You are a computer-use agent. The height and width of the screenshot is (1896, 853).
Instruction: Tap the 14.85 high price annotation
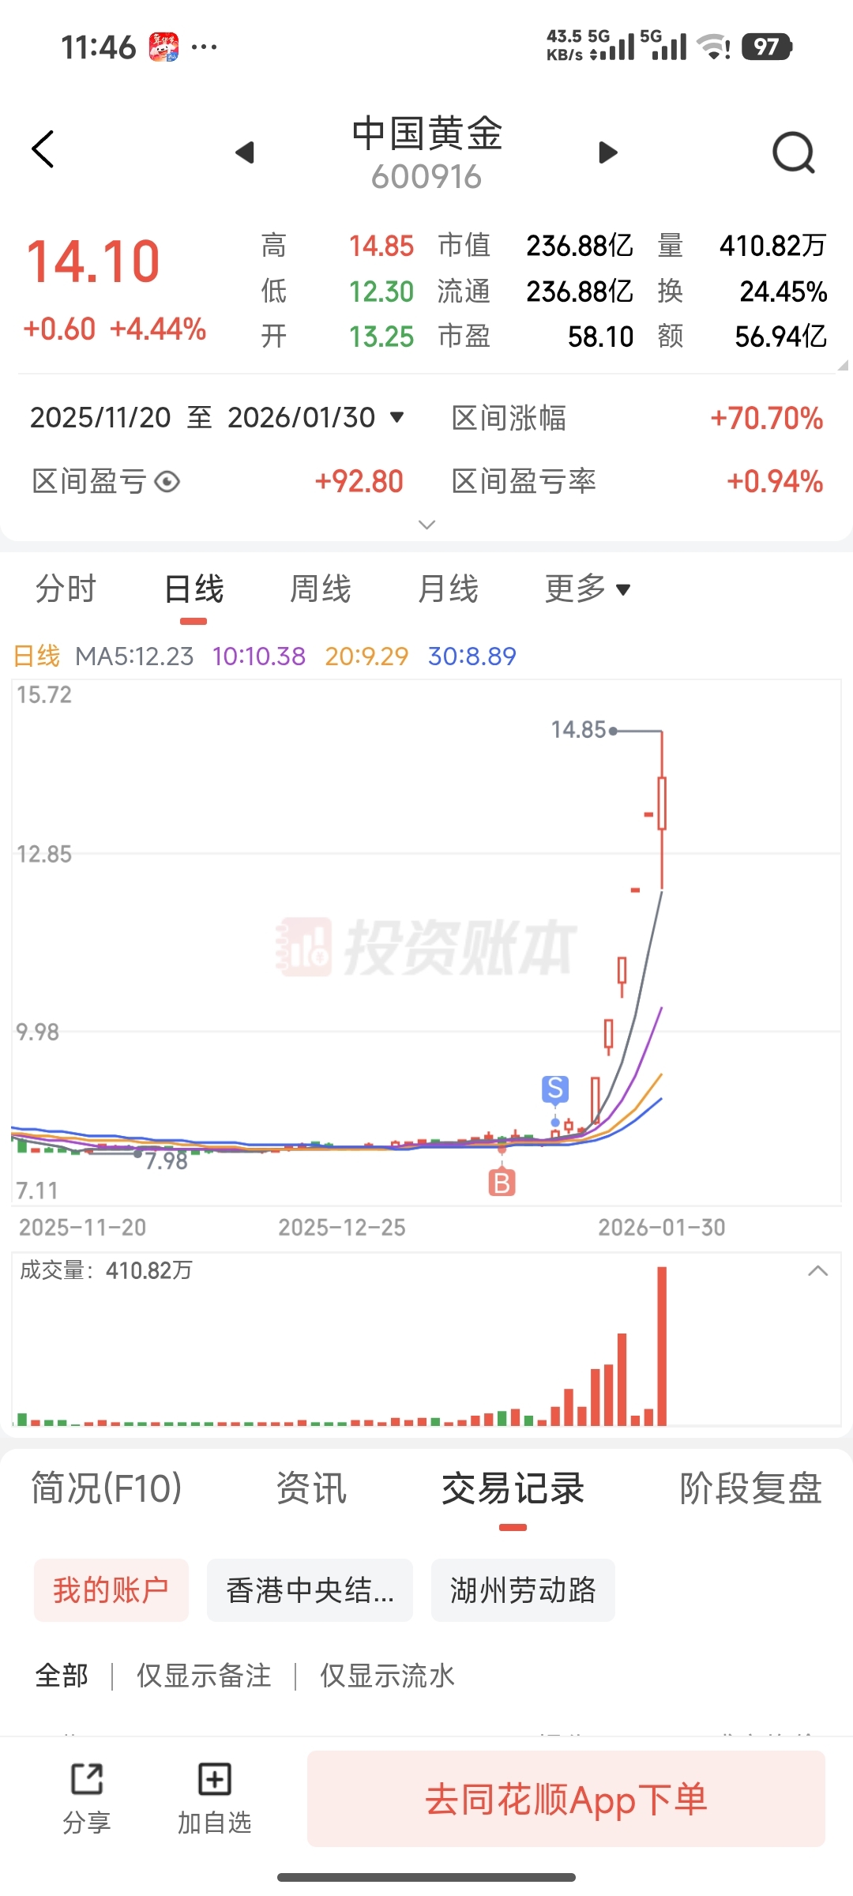578,729
